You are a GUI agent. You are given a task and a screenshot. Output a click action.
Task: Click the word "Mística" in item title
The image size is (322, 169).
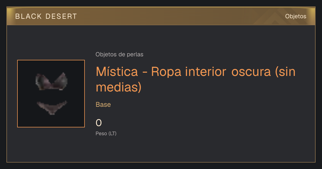click(x=121, y=71)
